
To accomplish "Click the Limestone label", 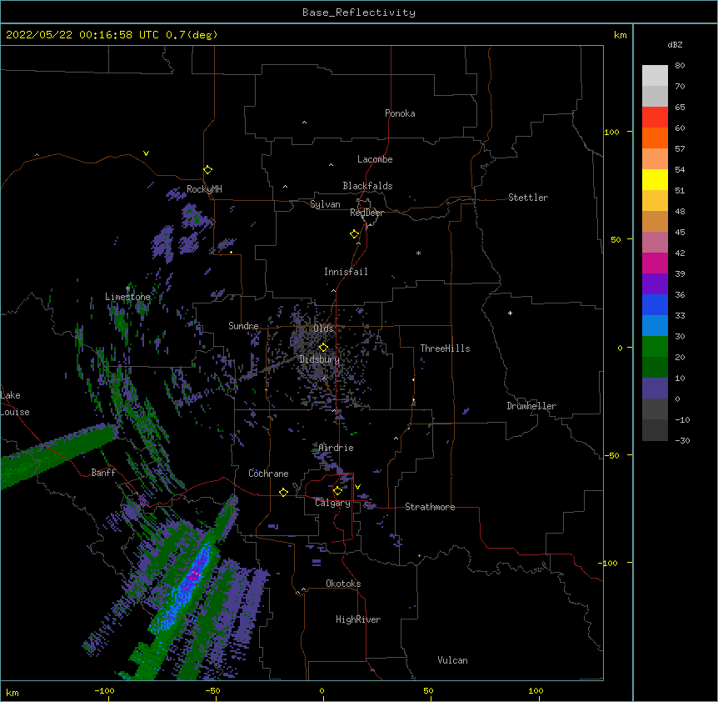I will [x=127, y=297].
